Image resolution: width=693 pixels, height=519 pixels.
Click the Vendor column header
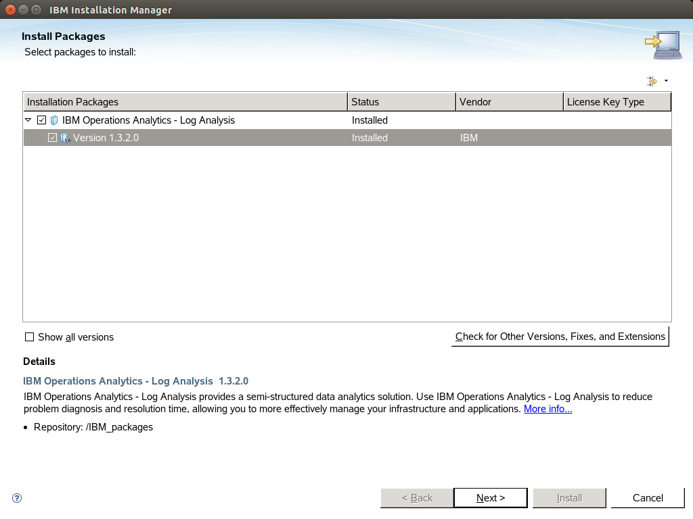coord(510,102)
